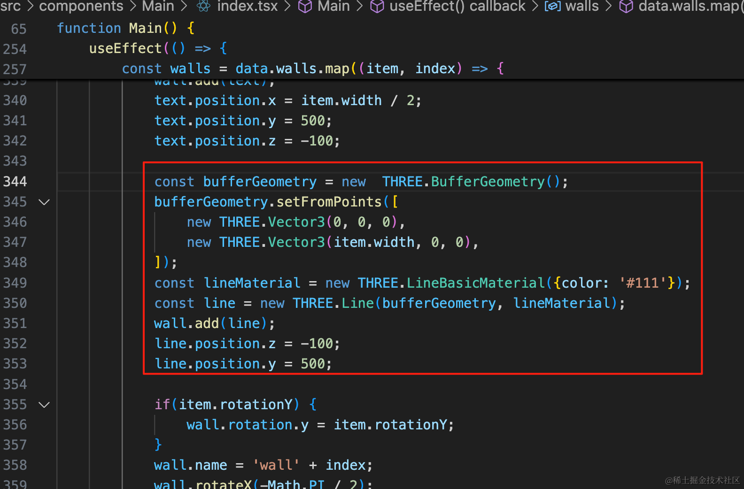The image size is (744, 489).
Task: Click text.position.x assignment line
Action: (288, 100)
